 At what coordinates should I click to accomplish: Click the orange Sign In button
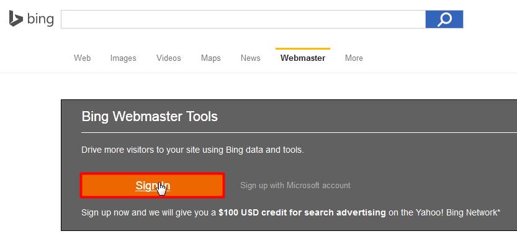(x=152, y=185)
